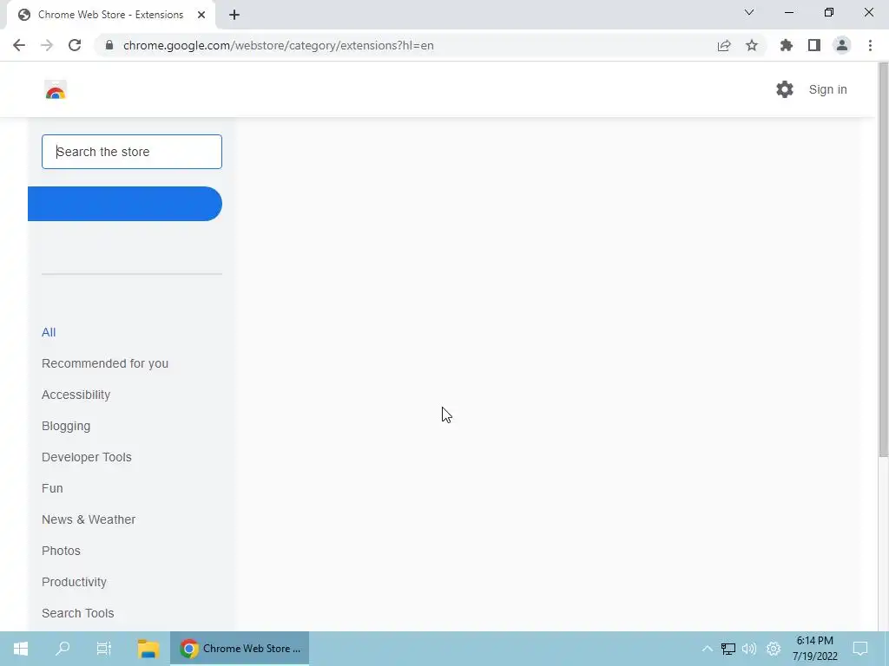Image resolution: width=889 pixels, height=666 pixels.
Task: Open the News & Weather category
Action: click(x=89, y=519)
